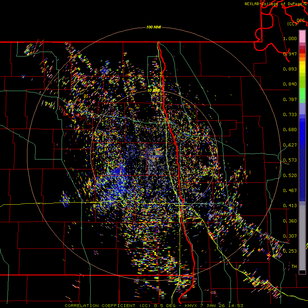Pick the yellow segment of the color bar
Image resolution: width=308 pixels, height=308 pixels.
click(x=302, y=67)
